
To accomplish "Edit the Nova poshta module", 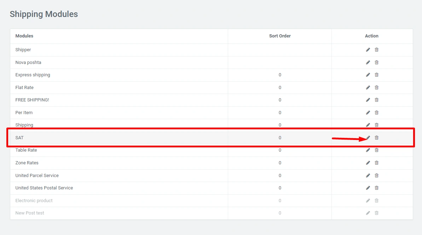I will (x=368, y=63).
